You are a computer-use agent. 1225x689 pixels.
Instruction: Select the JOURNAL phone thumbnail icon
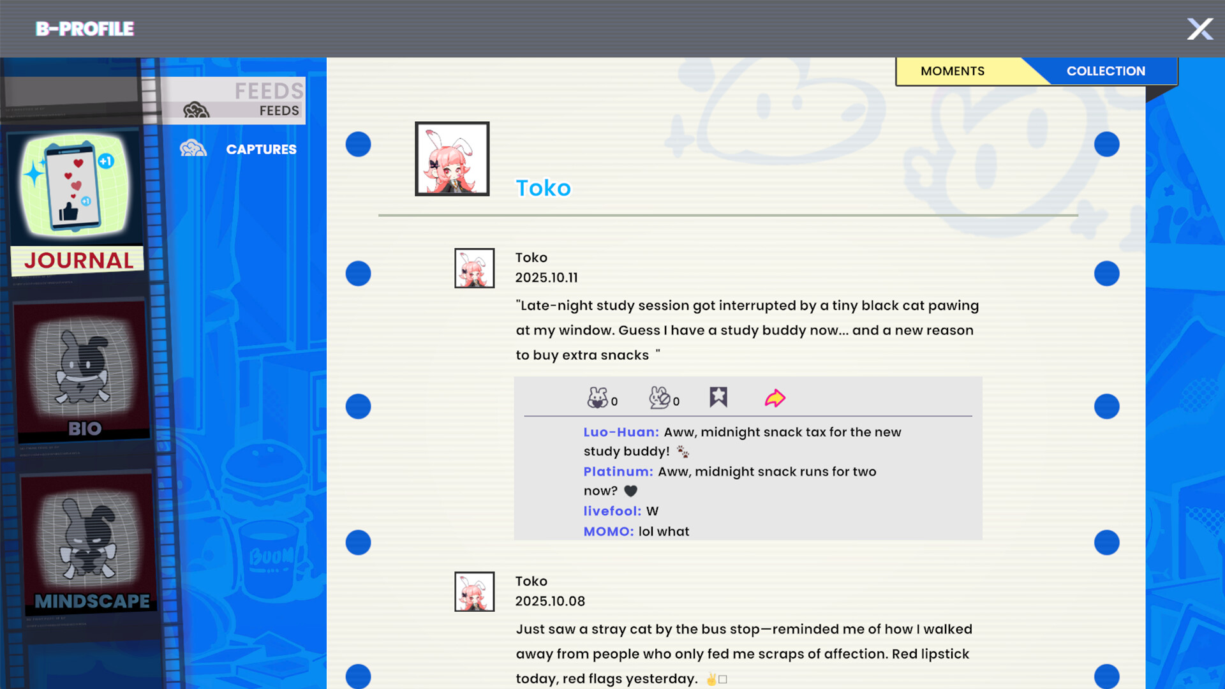[x=73, y=186]
